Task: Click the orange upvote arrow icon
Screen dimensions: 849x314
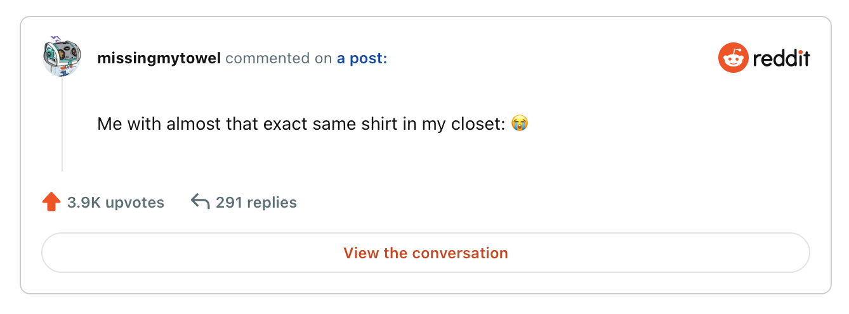Action: tap(51, 202)
